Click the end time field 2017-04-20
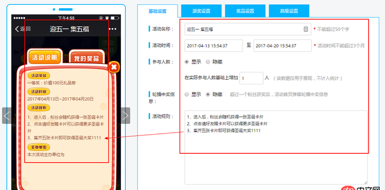Viewport: 385px width, 190px height. [x=282, y=46]
